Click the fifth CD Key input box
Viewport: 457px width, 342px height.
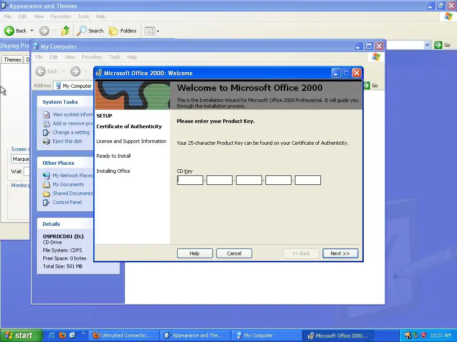pyautogui.click(x=308, y=180)
